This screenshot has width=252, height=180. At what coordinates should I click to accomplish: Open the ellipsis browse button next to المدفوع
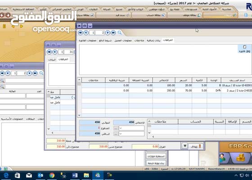[116, 128]
